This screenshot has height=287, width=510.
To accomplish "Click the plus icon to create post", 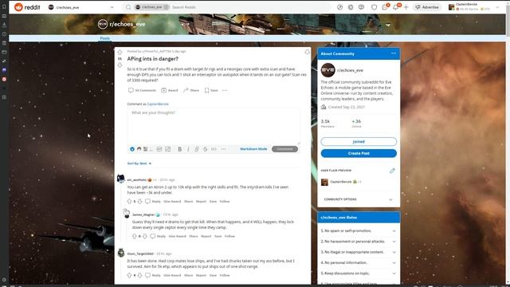I will pyautogui.click(x=406, y=7).
